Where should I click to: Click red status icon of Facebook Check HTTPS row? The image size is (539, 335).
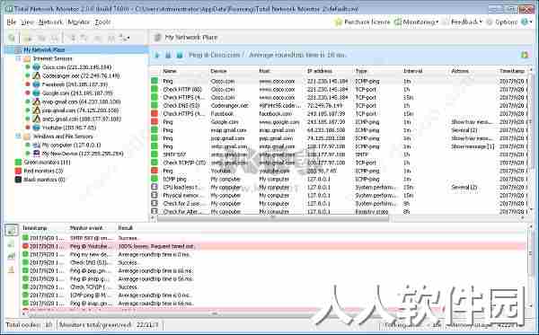tap(155, 114)
